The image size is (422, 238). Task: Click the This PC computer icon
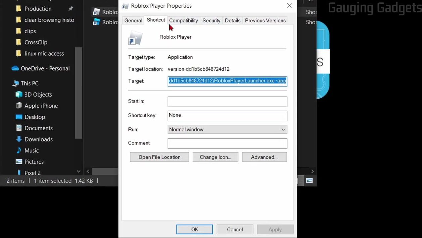click(x=15, y=83)
